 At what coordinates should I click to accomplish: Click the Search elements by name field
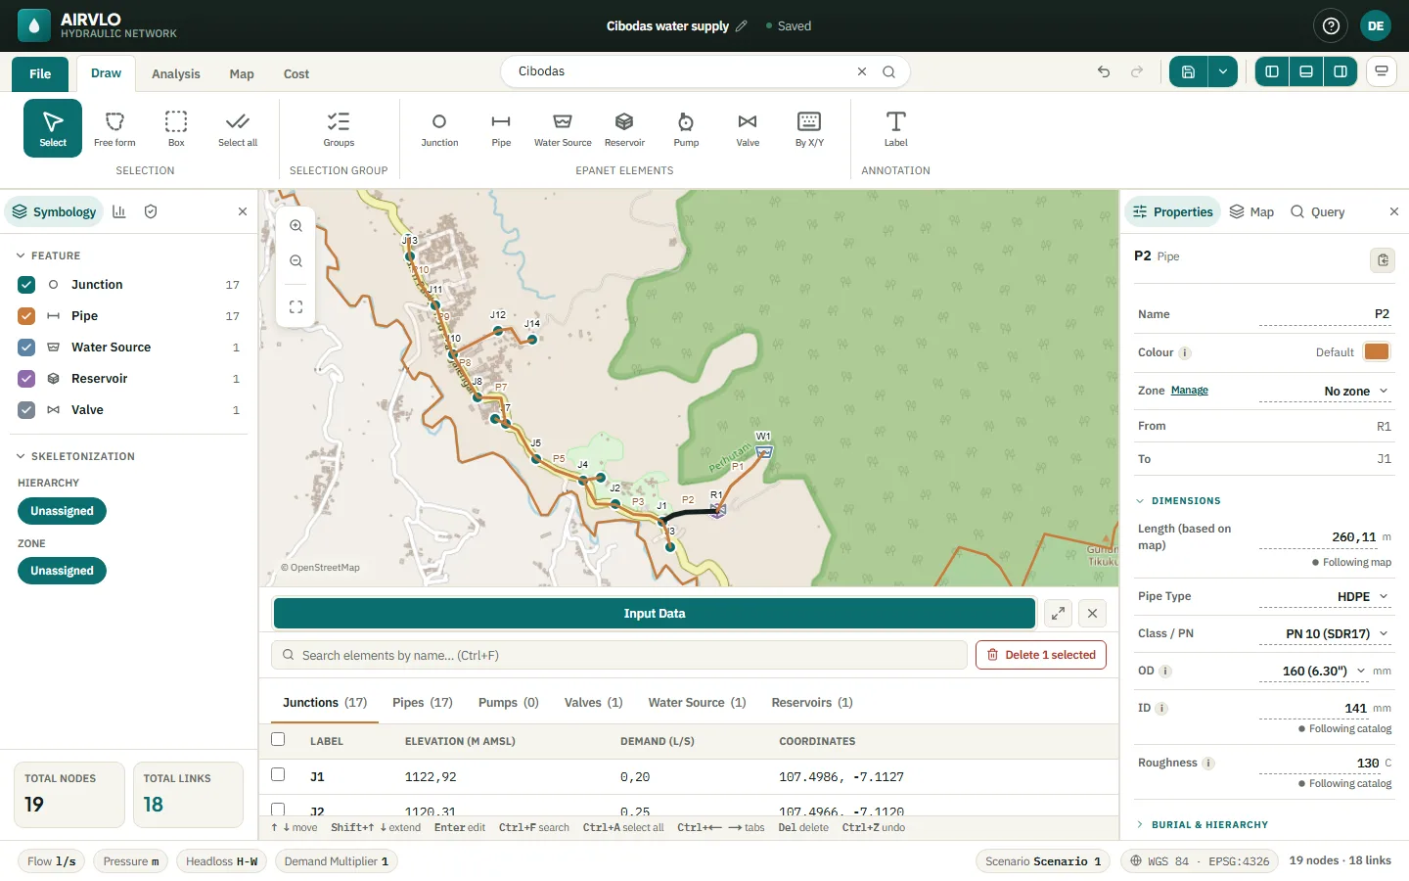click(619, 656)
